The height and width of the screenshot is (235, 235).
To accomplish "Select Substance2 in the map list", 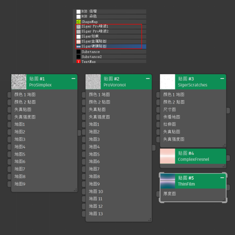I will point(110,56).
